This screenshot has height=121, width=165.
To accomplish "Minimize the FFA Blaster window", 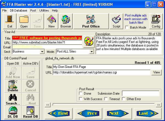I will 148,4.
